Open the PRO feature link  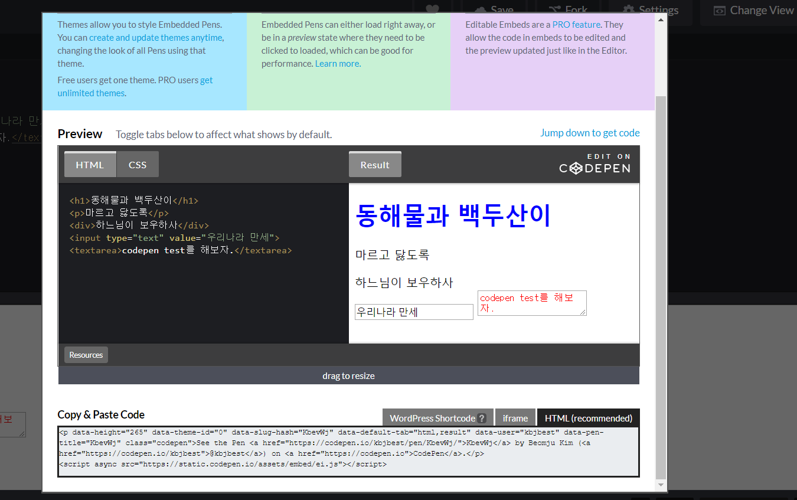pyautogui.click(x=576, y=24)
